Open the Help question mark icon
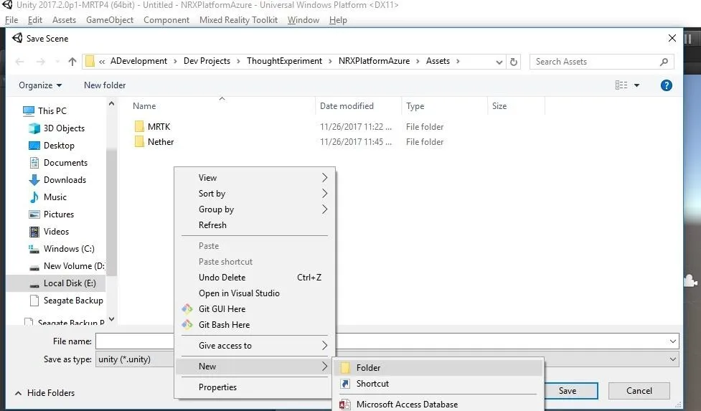Screen dimensions: 701x411 pos(666,85)
